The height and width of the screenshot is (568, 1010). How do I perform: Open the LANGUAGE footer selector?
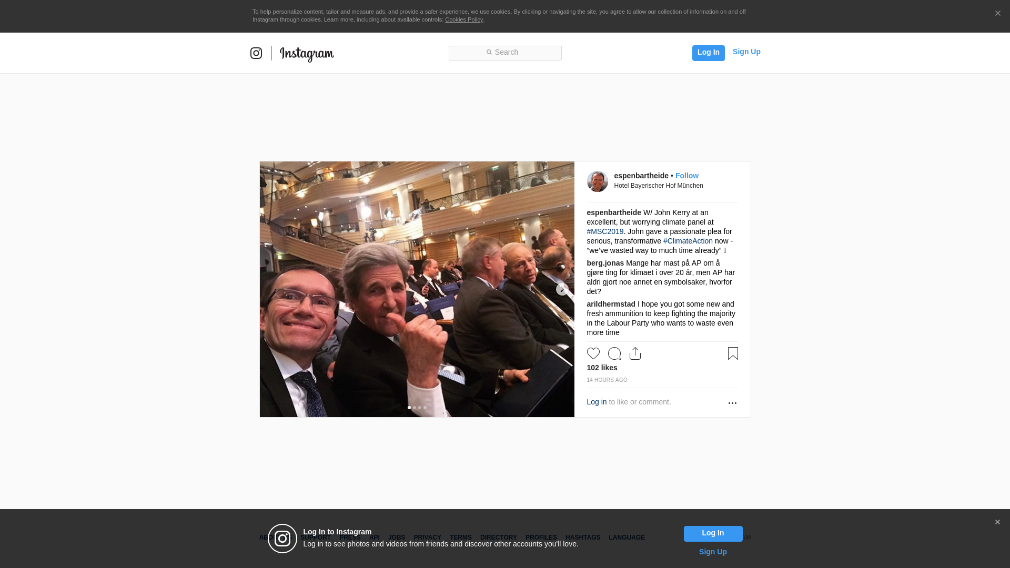627,537
